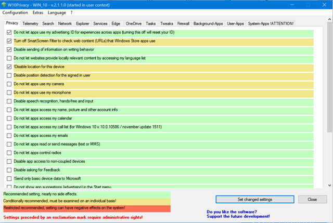This screenshot has width=333, height=223.
Task: Check Do not let apps use my microphone
Action: (x=9, y=93)
